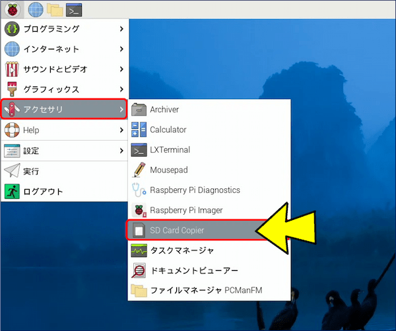Click the ドキュメントビューアー magnifier icon
Image resolution: width=396 pixels, height=331 pixels.
139,271
